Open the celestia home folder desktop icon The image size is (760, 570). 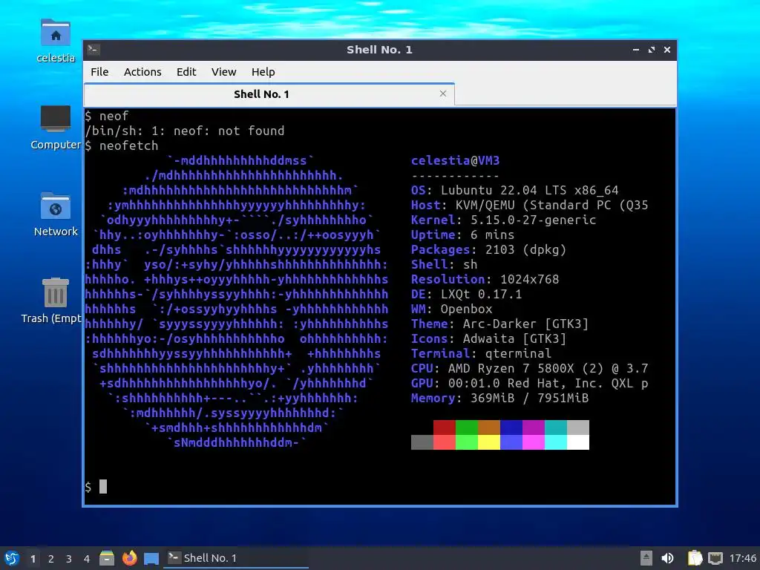pos(56,41)
